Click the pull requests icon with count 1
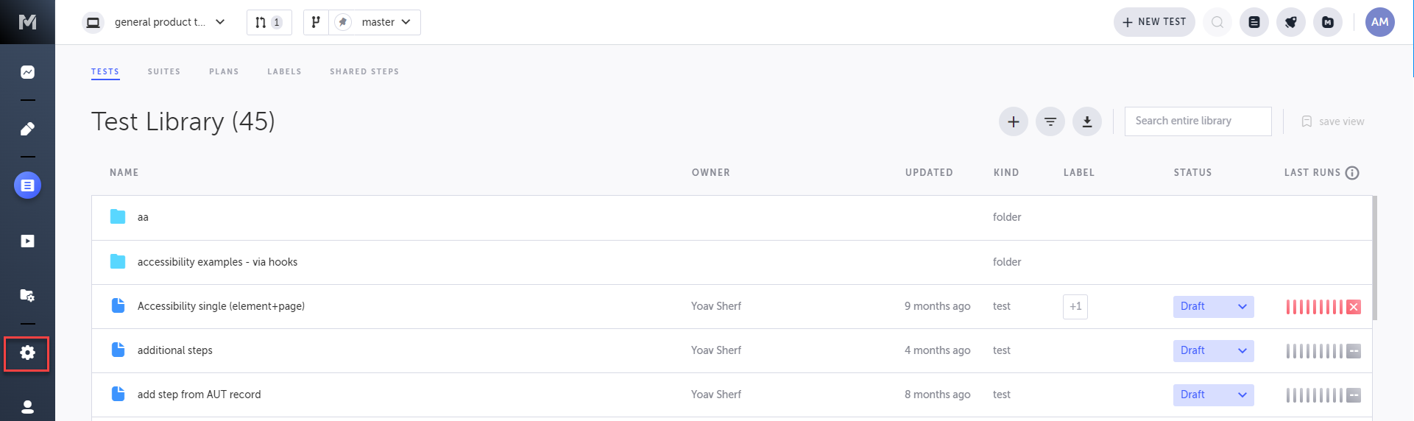 coord(269,22)
